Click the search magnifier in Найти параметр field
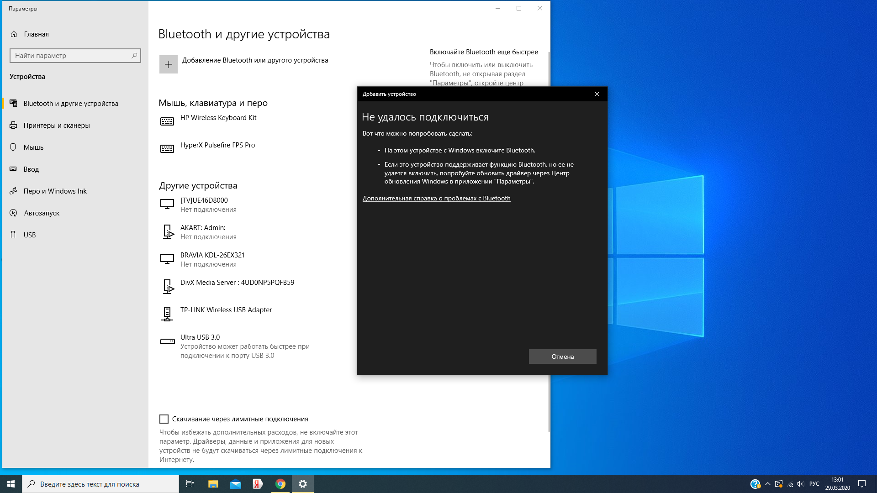This screenshot has width=877, height=493. click(134, 56)
